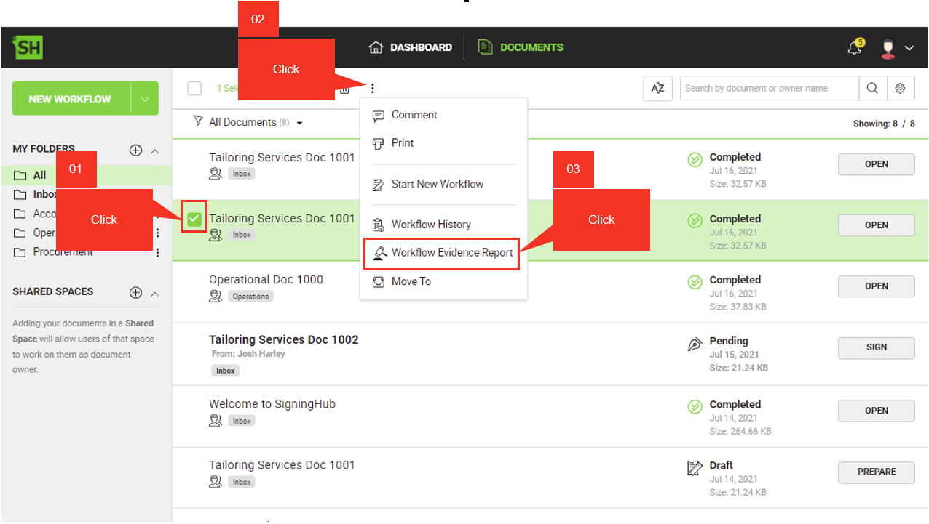Choose Workflow History from the menu
The width and height of the screenshot is (929, 524).
[x=431, y=225]
